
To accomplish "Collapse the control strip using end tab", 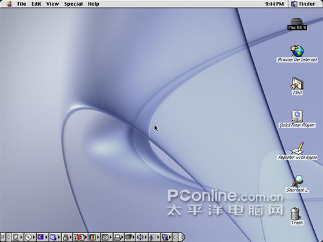I will tap(182, 237).
